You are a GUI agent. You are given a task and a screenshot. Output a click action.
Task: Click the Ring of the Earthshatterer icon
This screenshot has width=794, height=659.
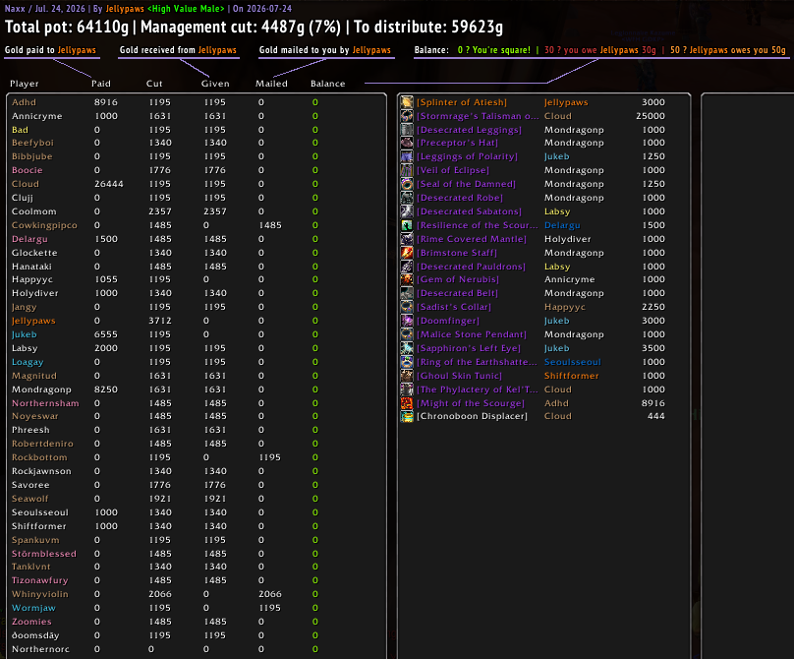407,361
